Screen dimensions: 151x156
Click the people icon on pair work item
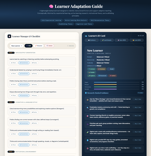[88, 124]
